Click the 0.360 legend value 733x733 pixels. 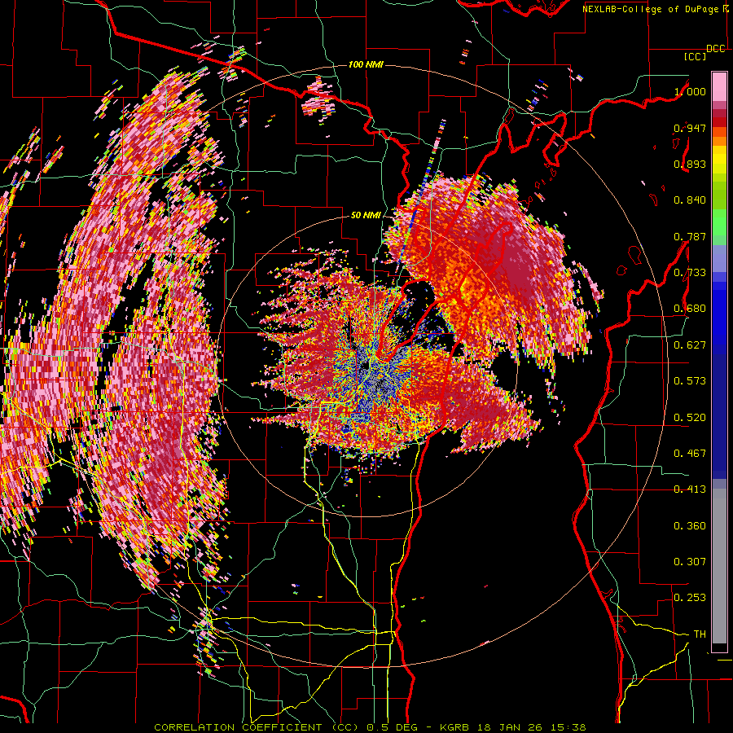[690, 526]
